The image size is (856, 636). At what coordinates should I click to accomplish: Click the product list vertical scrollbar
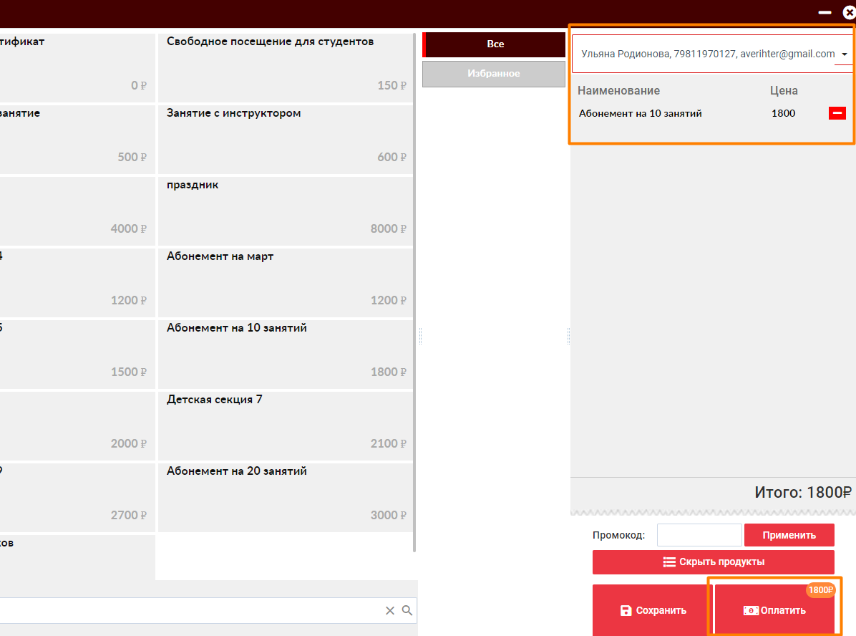pos(415,286)
